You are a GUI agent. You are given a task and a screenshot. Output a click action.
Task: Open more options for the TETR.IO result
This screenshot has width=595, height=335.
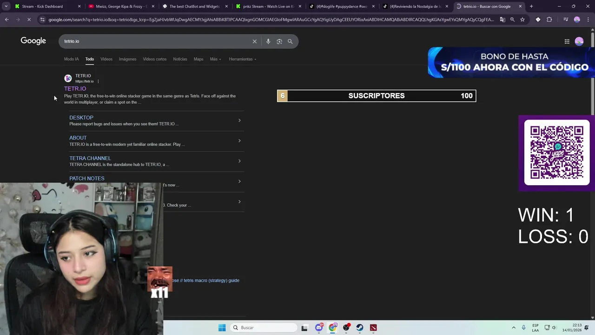(x=98, y=81)
